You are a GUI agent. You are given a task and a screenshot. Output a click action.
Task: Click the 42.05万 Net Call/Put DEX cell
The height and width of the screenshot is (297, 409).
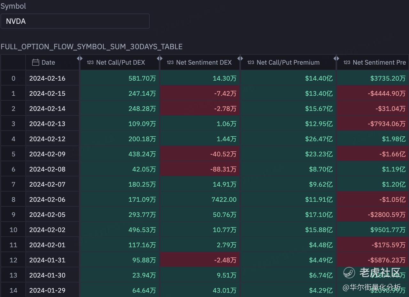pyautogui.click(x=120, y=169)
